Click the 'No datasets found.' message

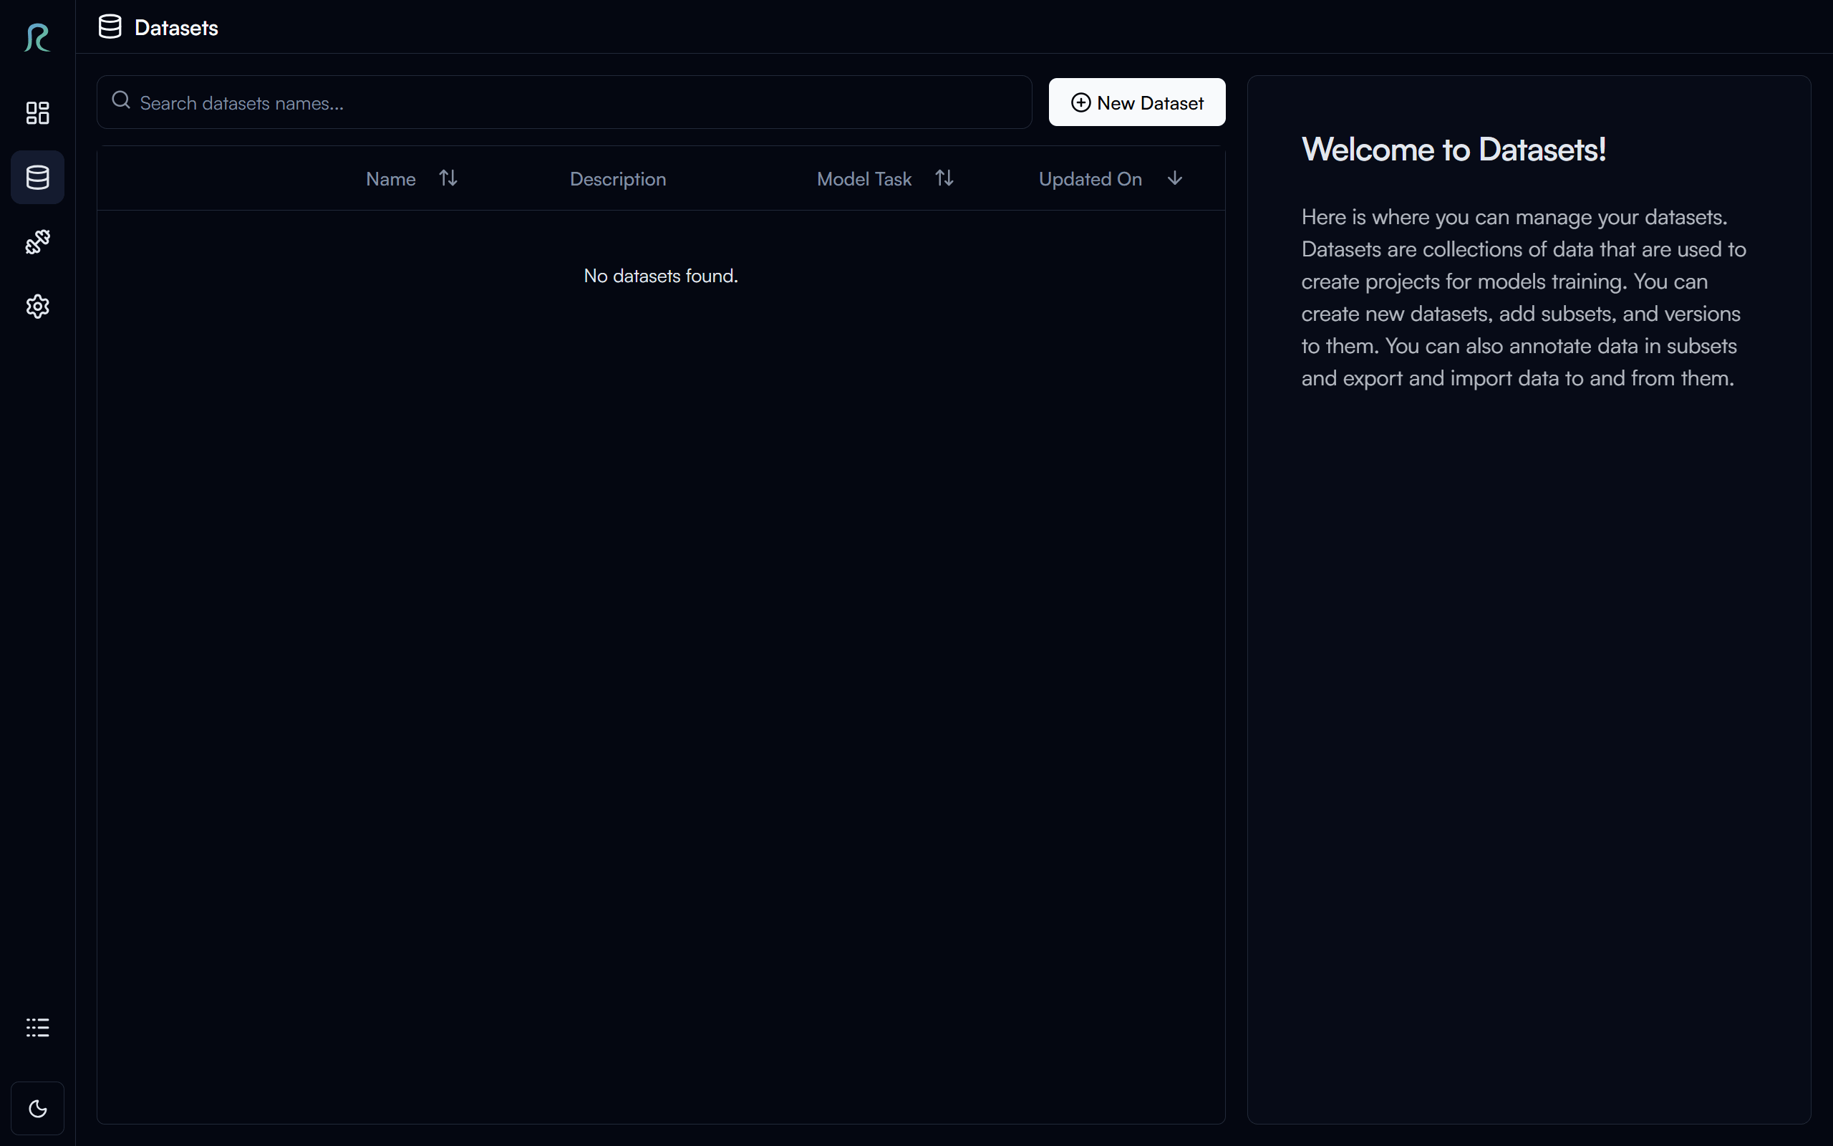tap(660, 276)
